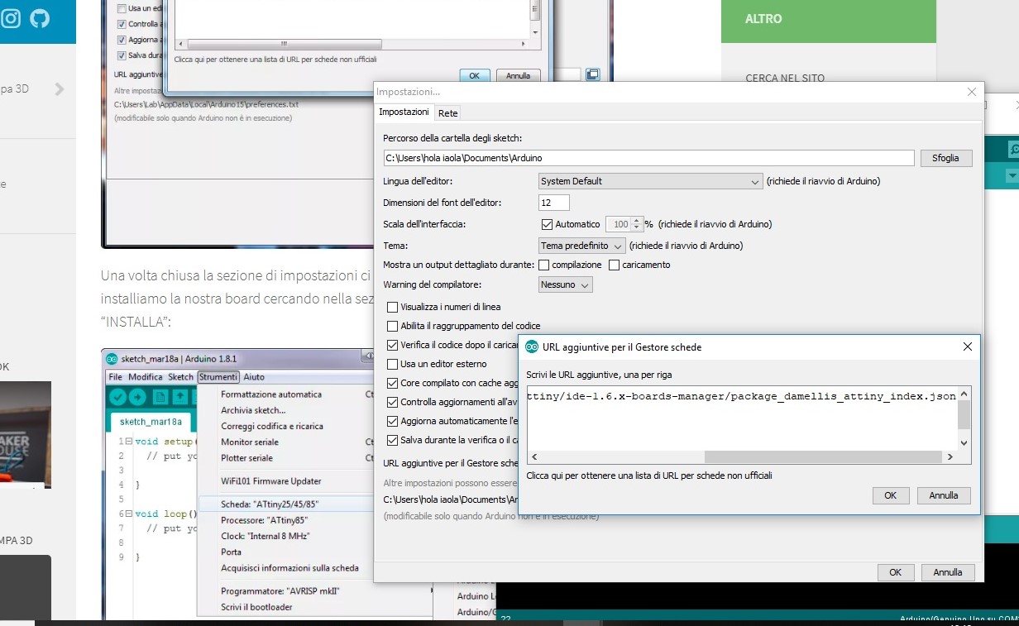Click the URL list window icon in top embedded screenshot
1019x626 pixels.
592,74
